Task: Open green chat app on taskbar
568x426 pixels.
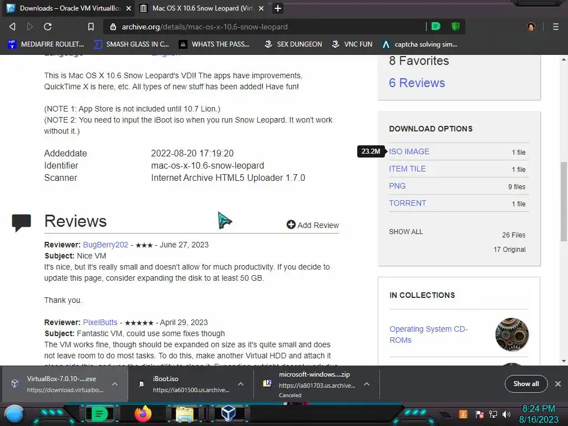Action: 99,414
